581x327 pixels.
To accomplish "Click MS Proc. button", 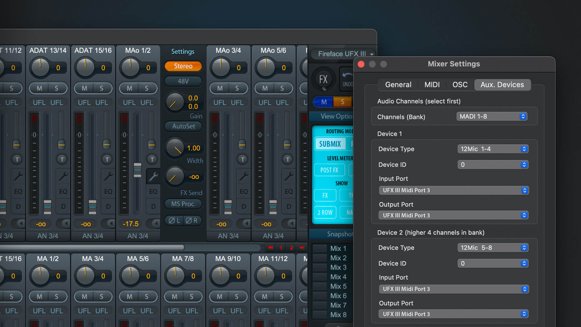I will pos(183,204).
